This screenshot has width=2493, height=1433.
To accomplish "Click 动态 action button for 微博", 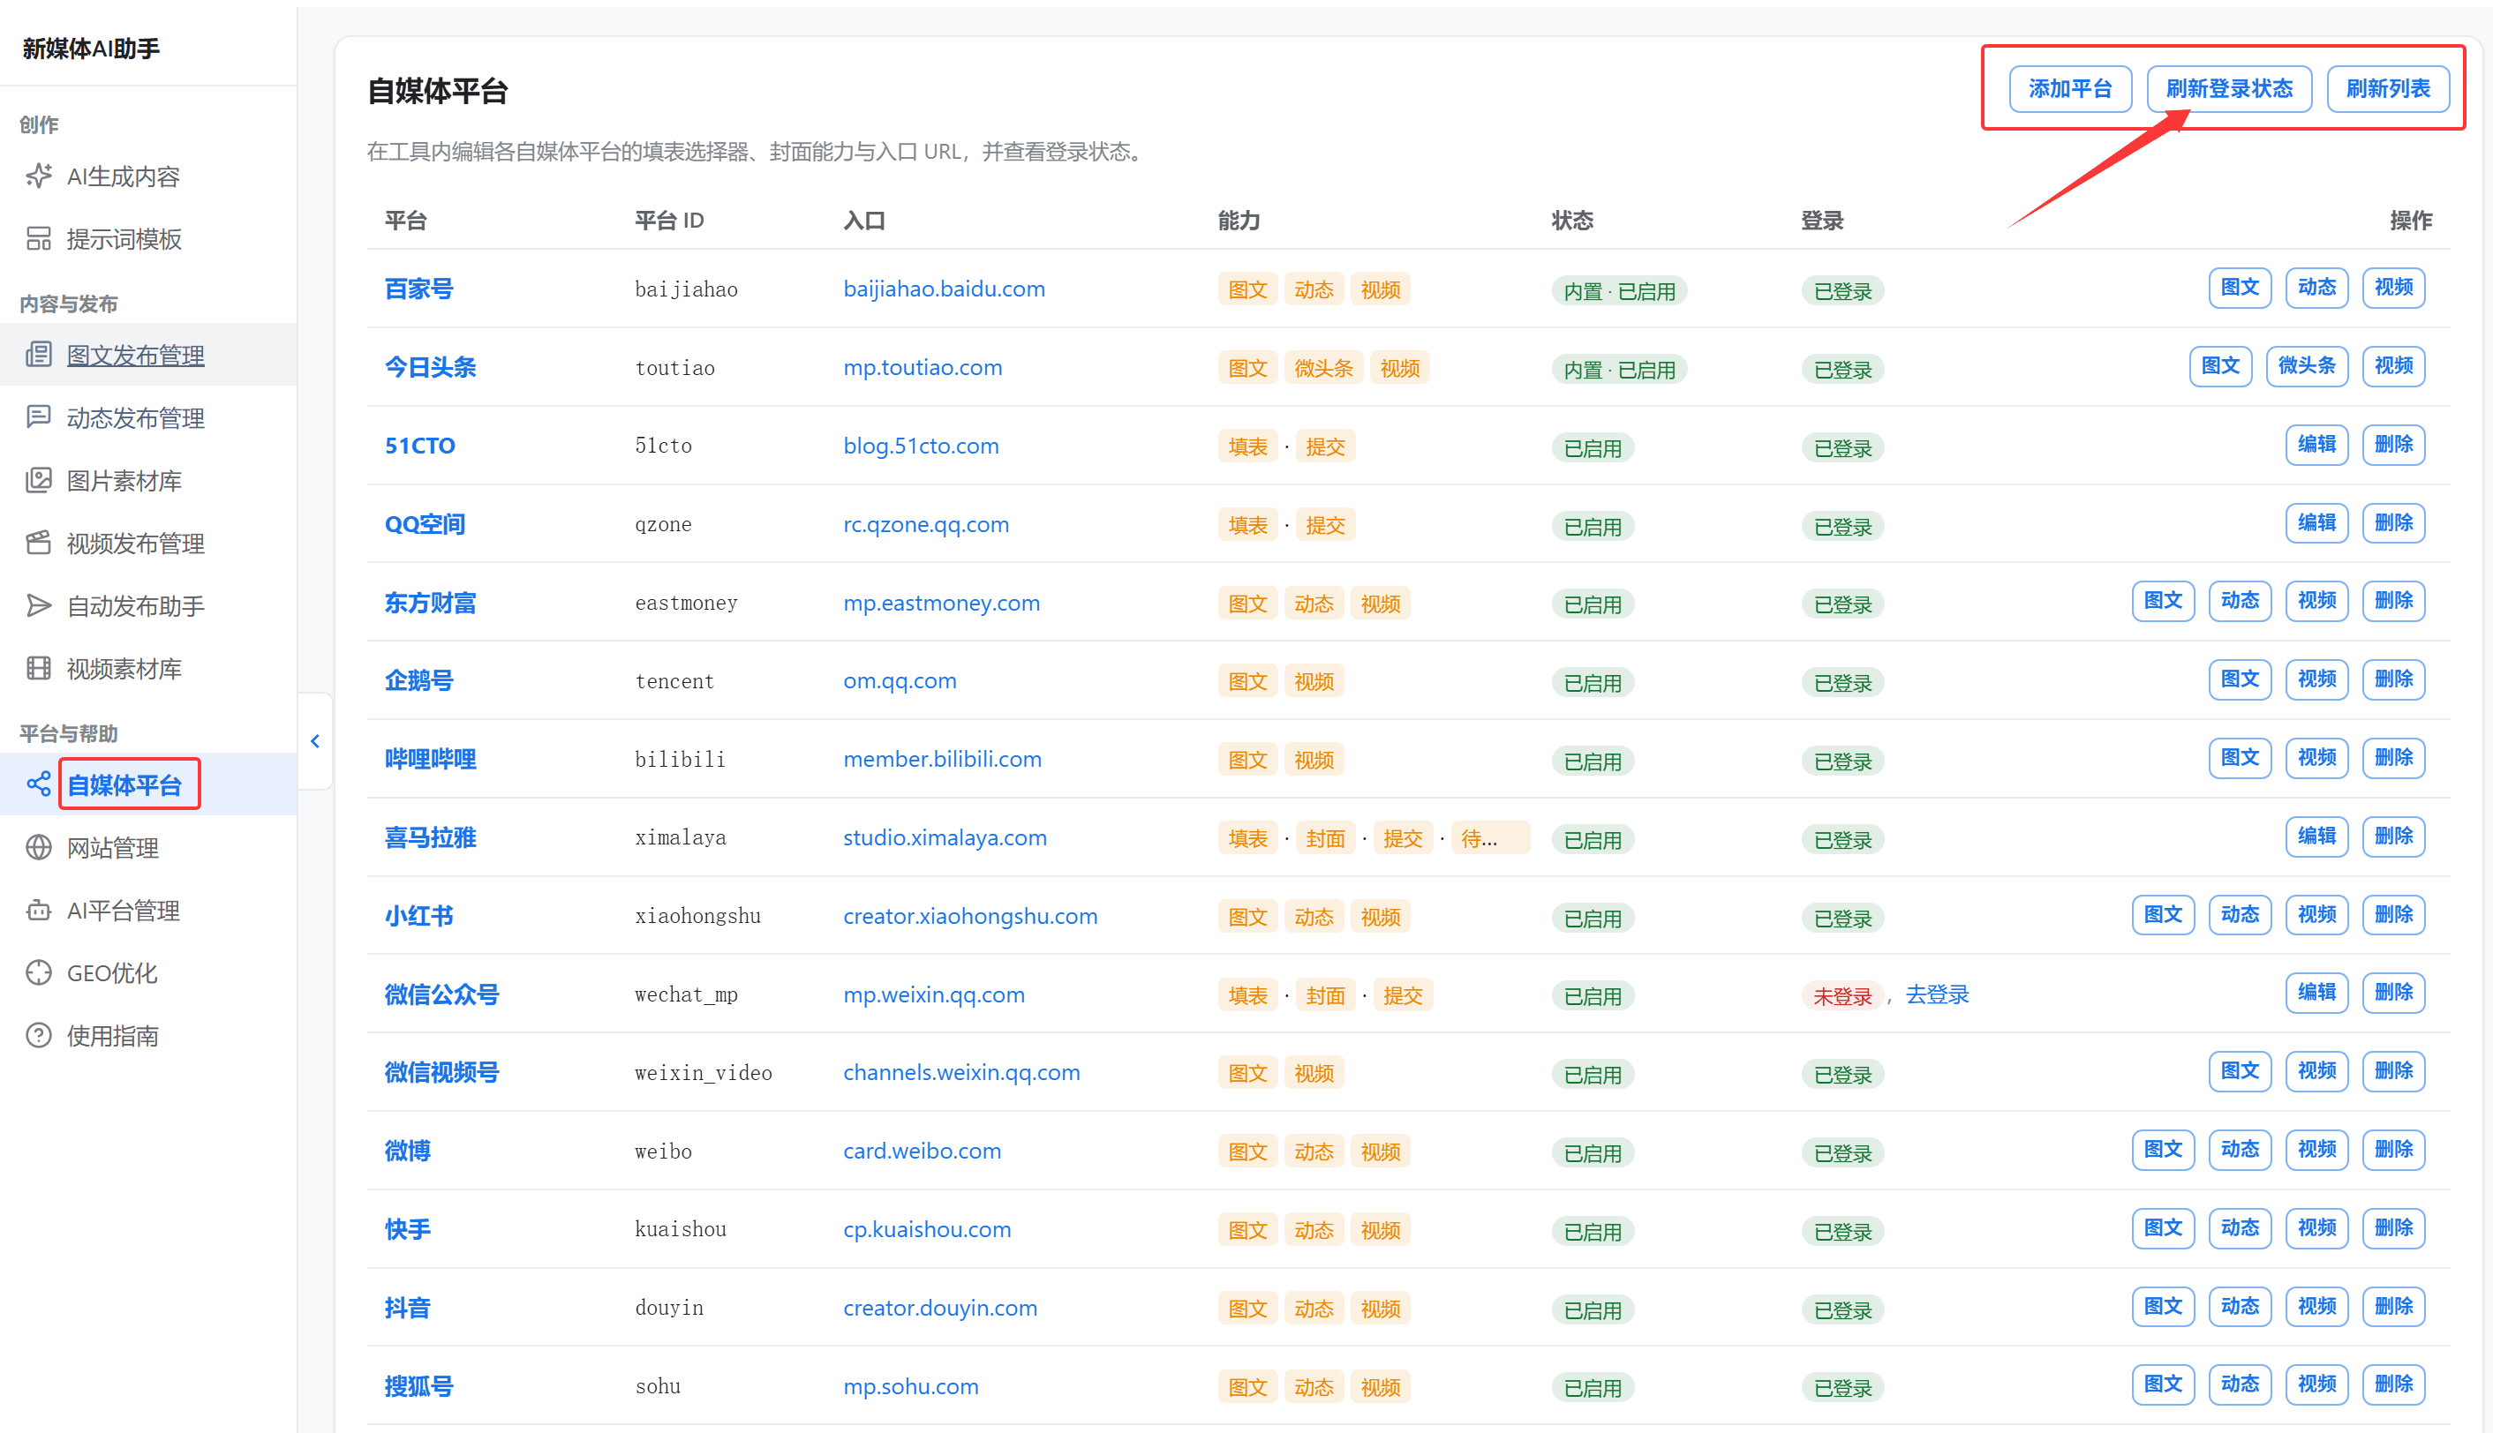I will point(2240,1149).
